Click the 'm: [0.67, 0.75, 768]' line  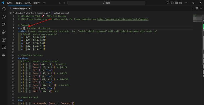pos(33,43)
